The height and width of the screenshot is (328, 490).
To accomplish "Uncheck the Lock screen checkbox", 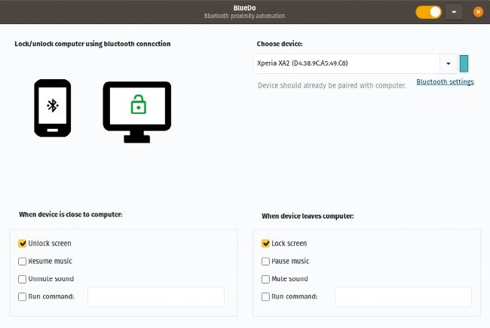I will 265,244.
